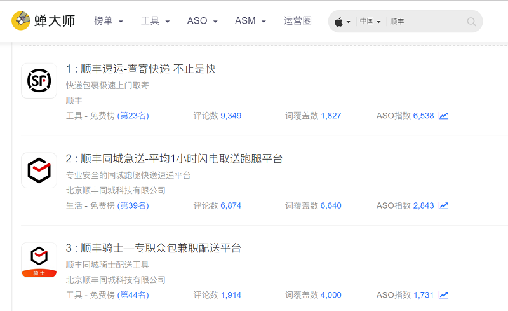
Task: Open the 顺丰骑士 app icon
Action: (39, 259)
